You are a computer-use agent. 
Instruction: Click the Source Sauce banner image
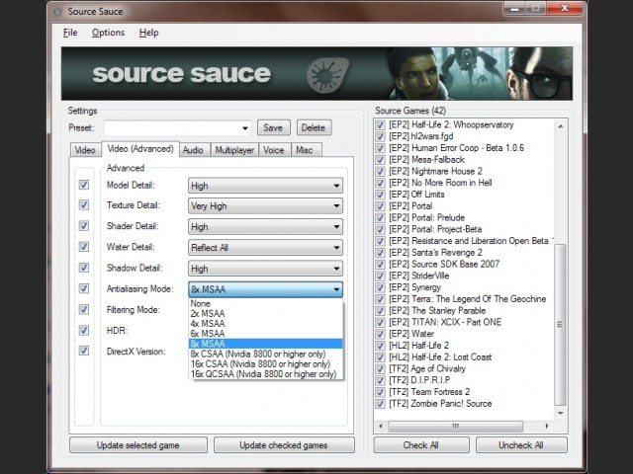click(316, 73)
